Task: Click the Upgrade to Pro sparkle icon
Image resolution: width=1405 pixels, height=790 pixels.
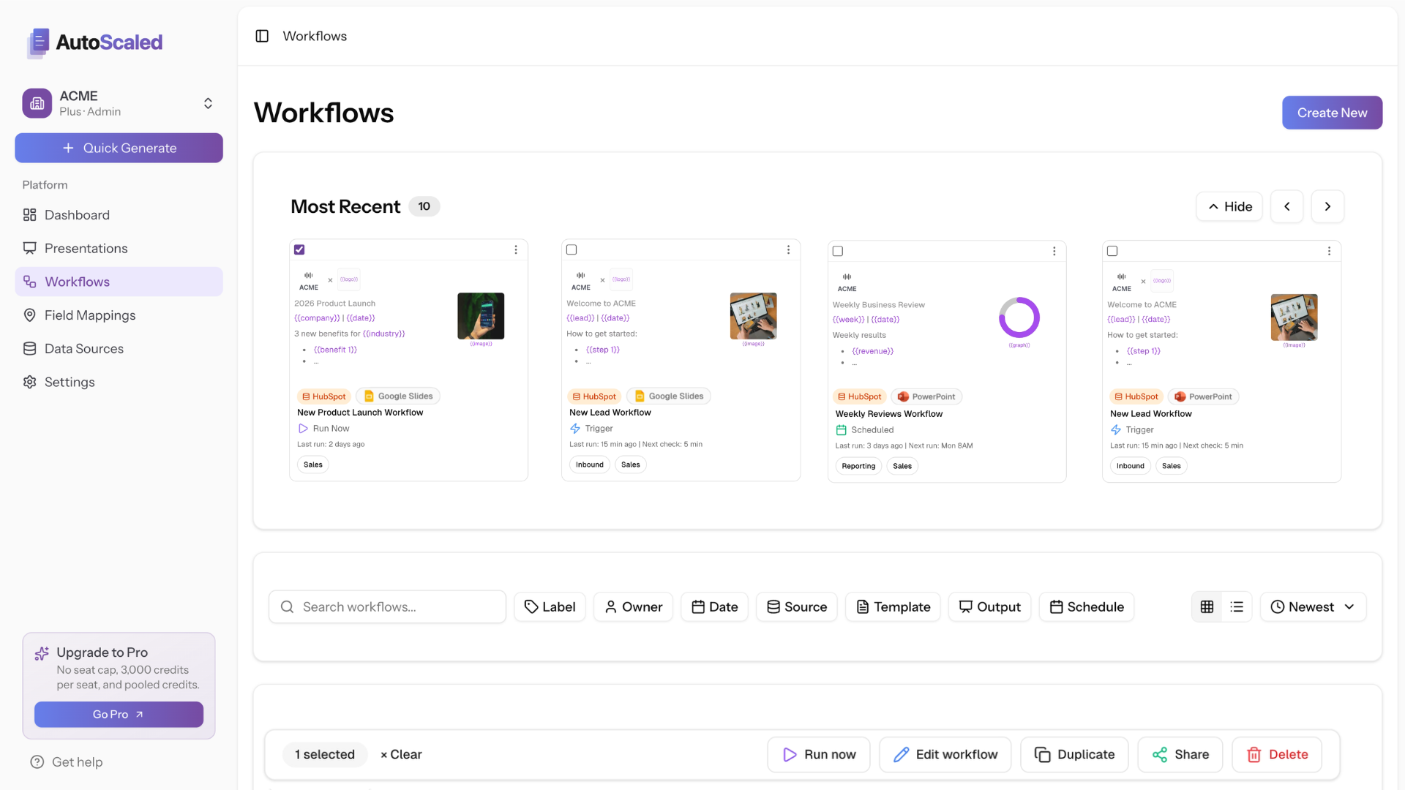Action: [x=42, y=653]
